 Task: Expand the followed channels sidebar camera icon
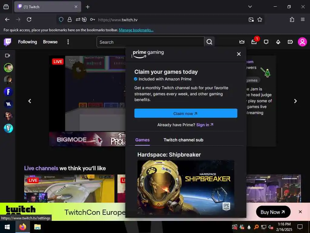click(x=8, y=56)
